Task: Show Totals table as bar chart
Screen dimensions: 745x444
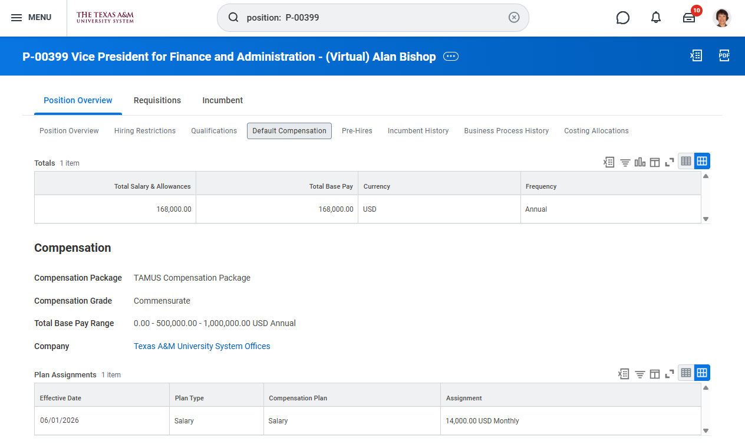Action: coord(640,162)
